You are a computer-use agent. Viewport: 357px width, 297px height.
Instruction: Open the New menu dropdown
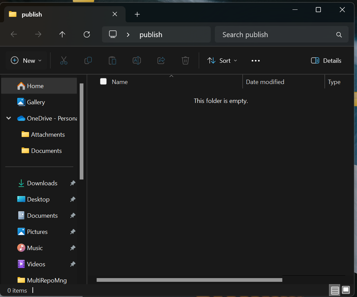[26, 60]
